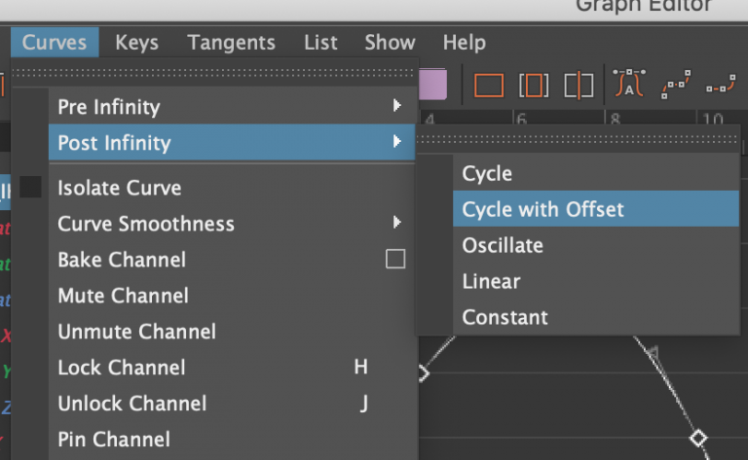Choose Cycle with Offset
Viewport: 748px width, 460px height.
click(542, 209)
